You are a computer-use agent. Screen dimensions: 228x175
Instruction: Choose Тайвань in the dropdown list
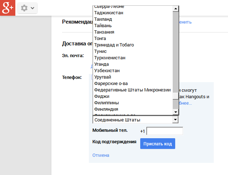(x=103, y=26)
